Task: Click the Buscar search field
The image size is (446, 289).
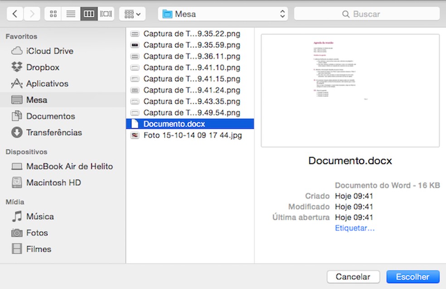Action: (x=367, y=14)
